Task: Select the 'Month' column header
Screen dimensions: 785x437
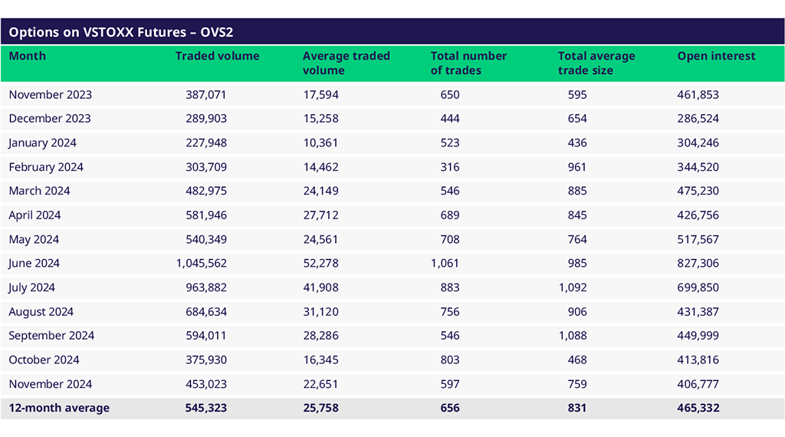Action: point(28,56)
